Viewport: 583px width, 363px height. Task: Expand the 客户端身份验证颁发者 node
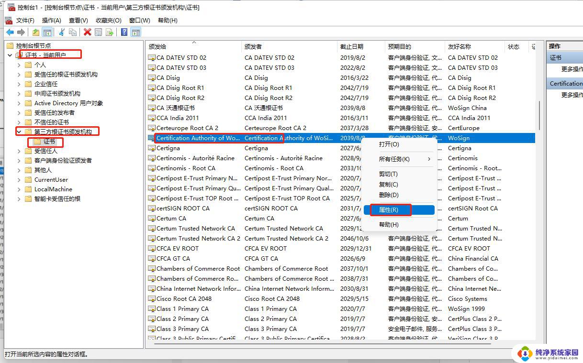point(19,160)
